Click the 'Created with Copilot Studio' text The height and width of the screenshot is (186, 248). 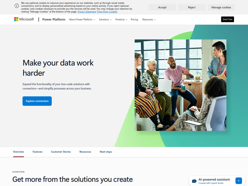click(211, 183)
